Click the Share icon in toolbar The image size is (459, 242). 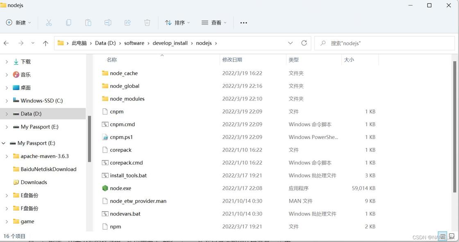127,22
